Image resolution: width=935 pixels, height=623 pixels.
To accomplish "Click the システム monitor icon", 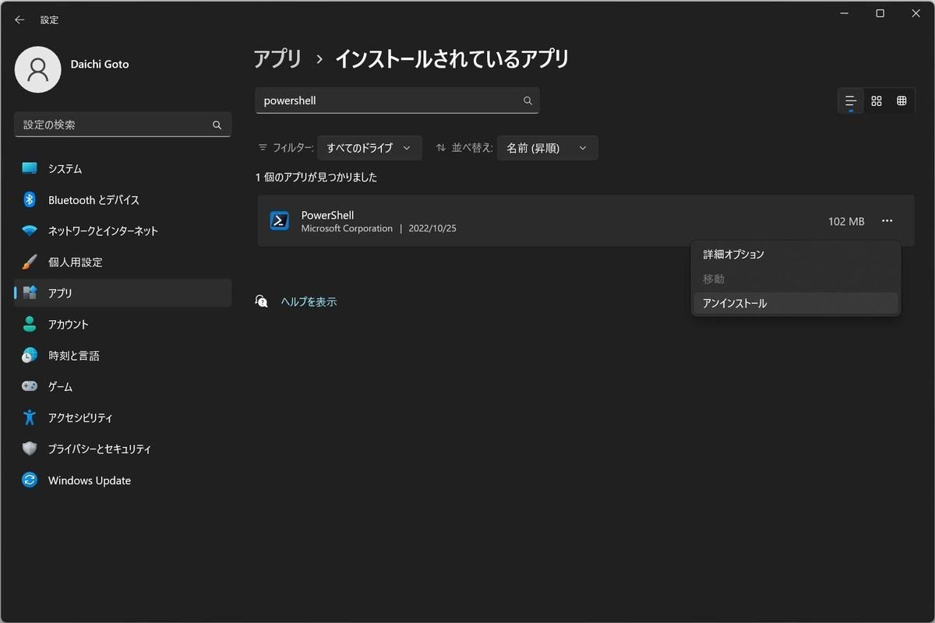I will (x=30, y=168).
